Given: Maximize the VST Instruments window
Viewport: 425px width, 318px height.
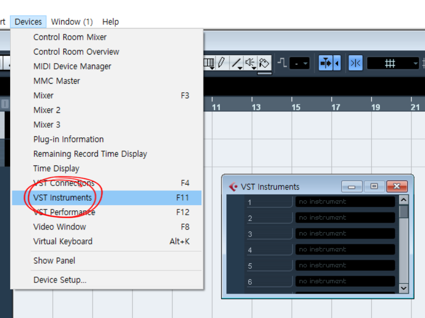Looking at the screenshot, I should click(x=374, y=187).
